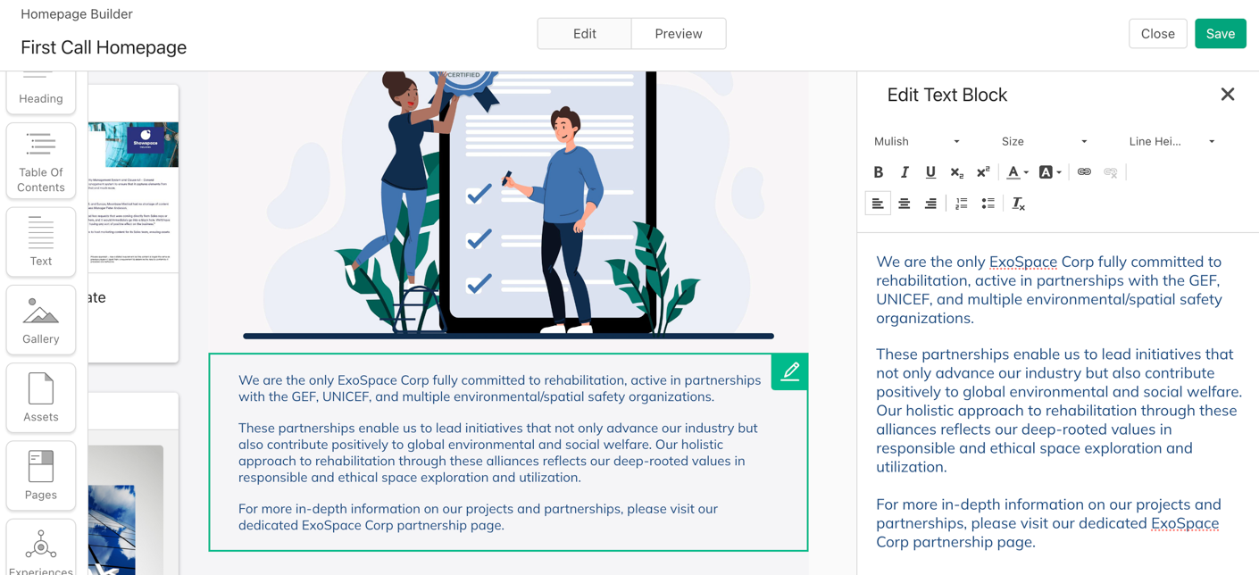Toggle italic formatting
This screenshot has width=1259, height=575.
click(905, 172)
